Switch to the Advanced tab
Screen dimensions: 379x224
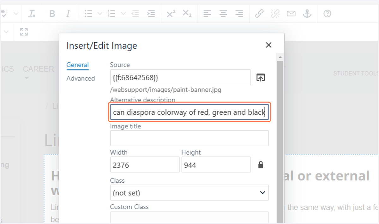tap(81, 78)
